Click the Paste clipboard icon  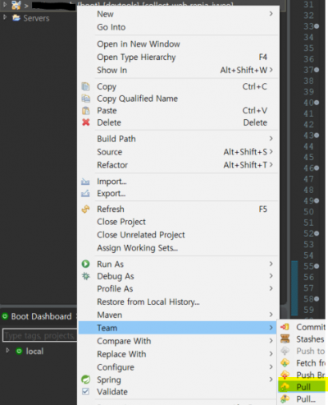[86, 110]
